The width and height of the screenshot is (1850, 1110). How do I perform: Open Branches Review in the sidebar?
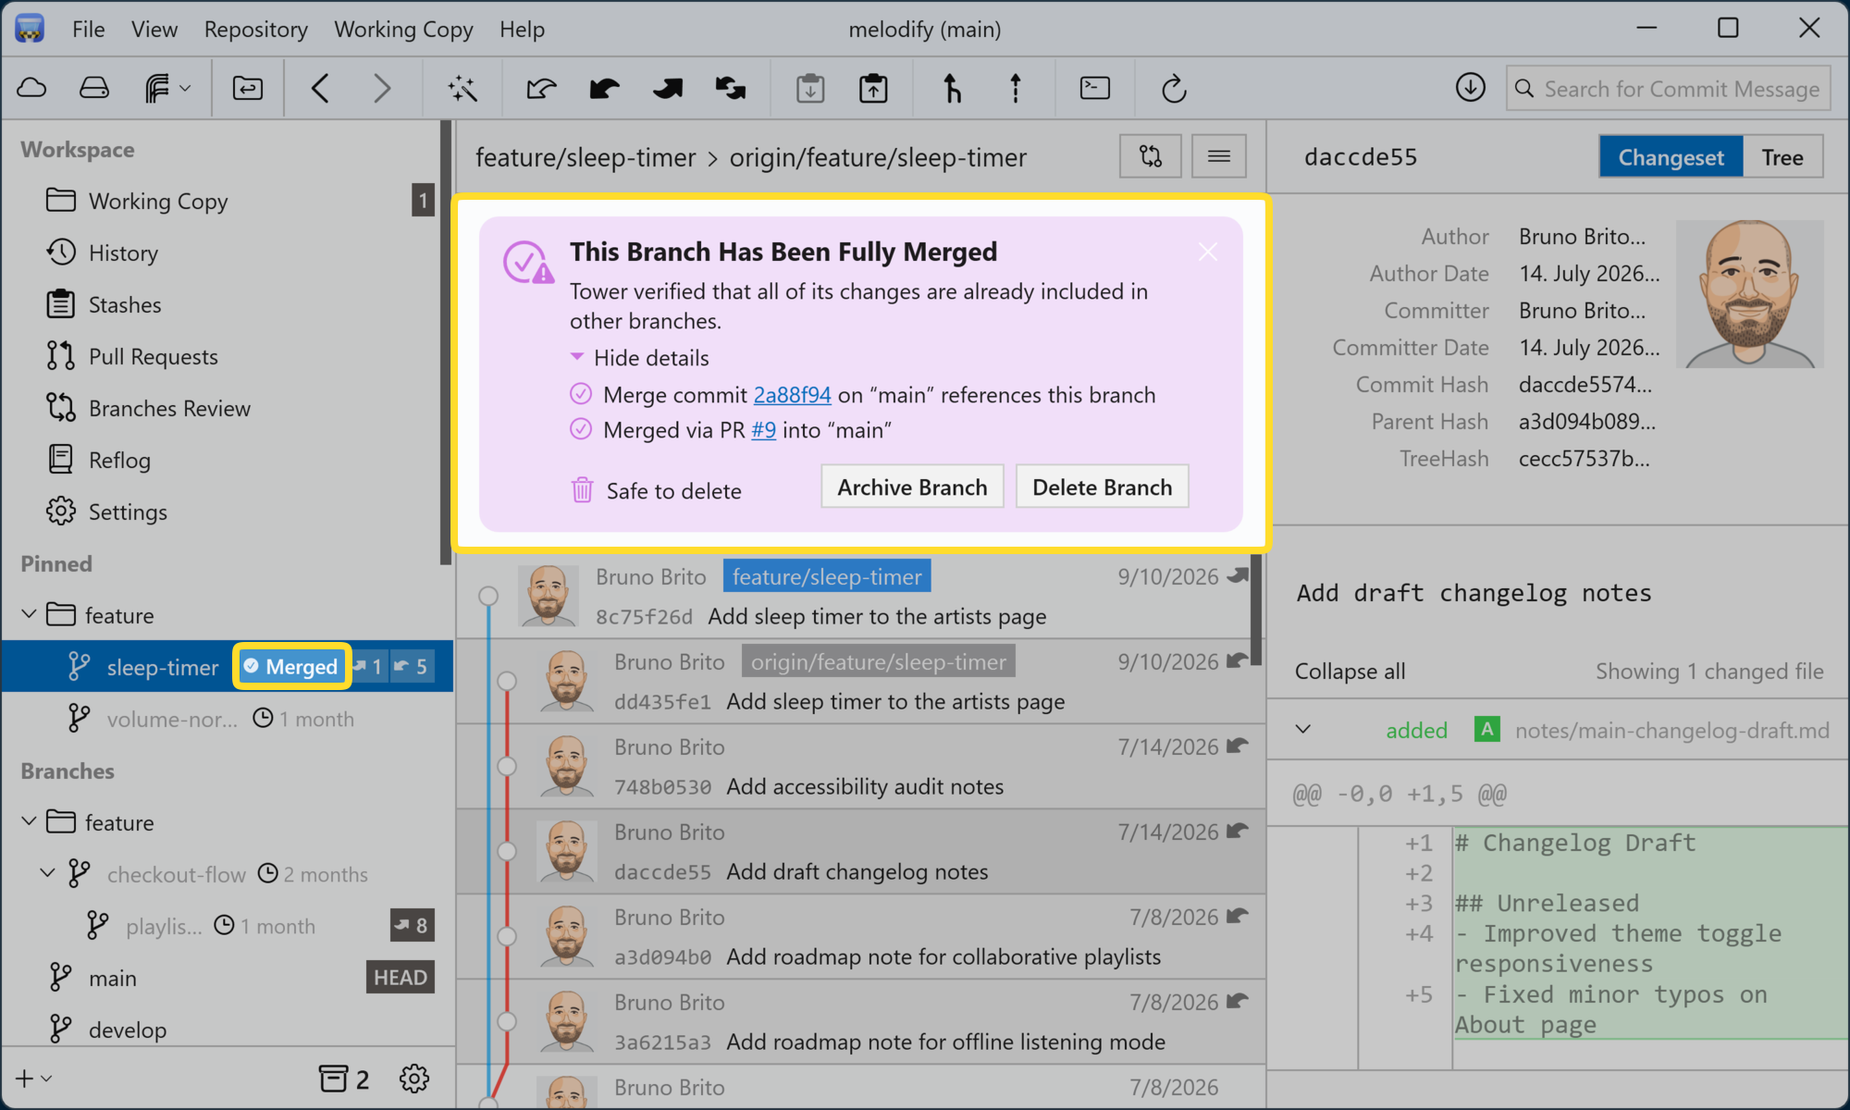[169, 408]
